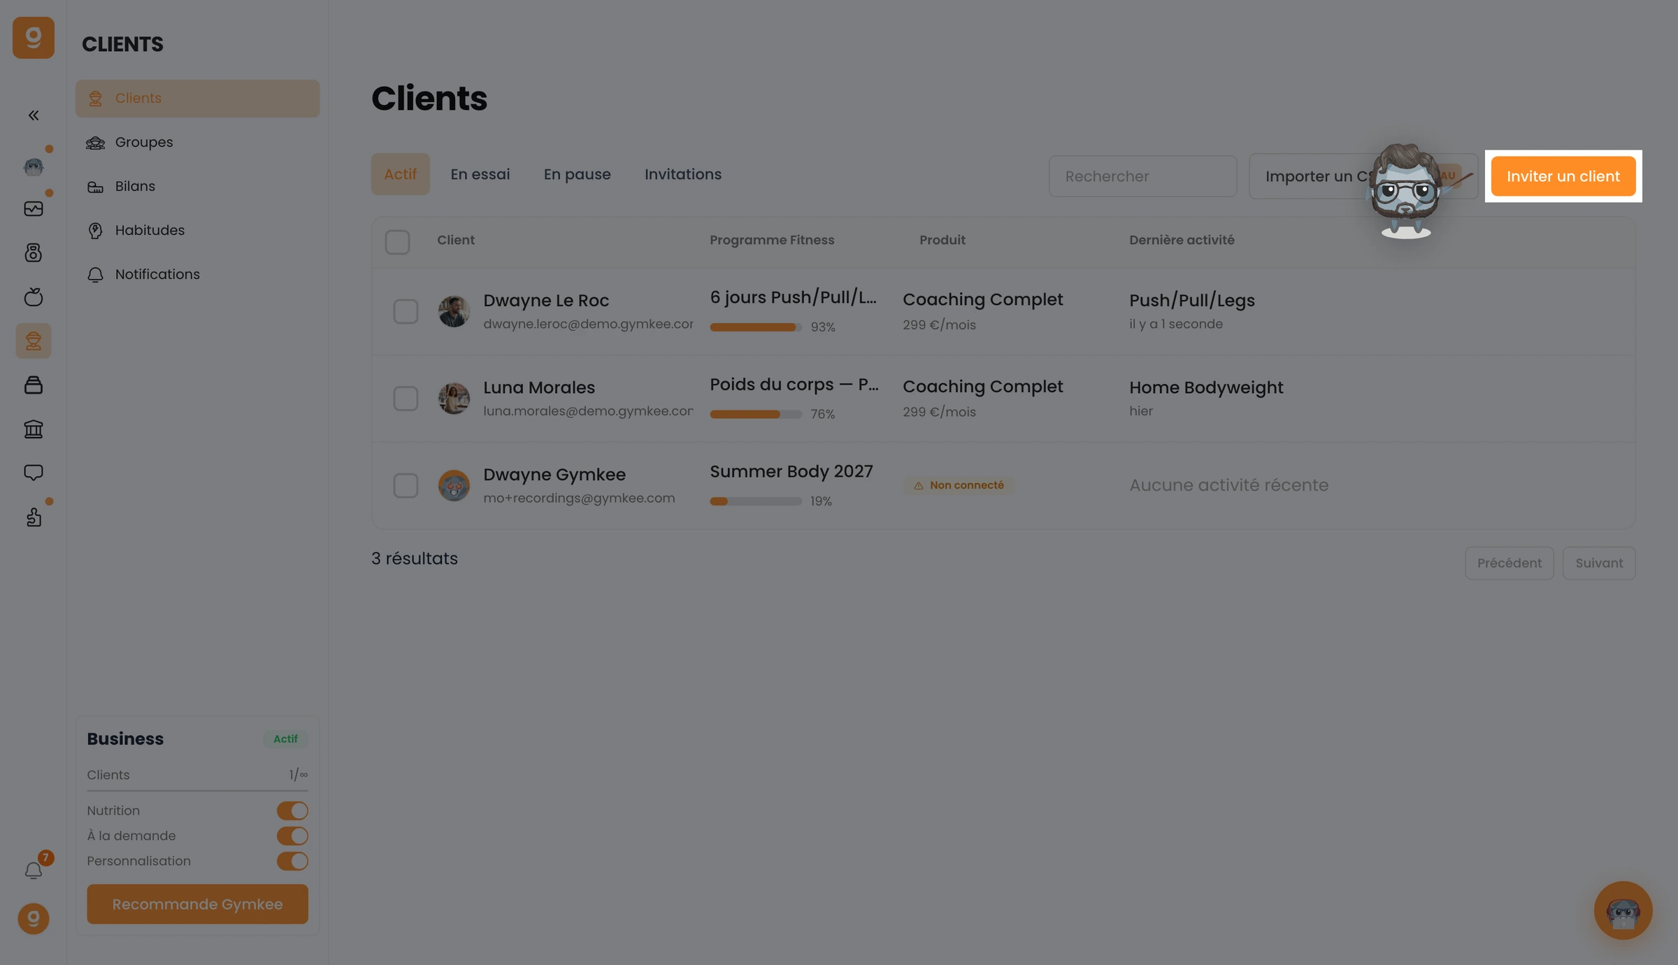The image size is (1678, 965).
Task: Click the Business plan Actif badge
Action: coord(285,739)
